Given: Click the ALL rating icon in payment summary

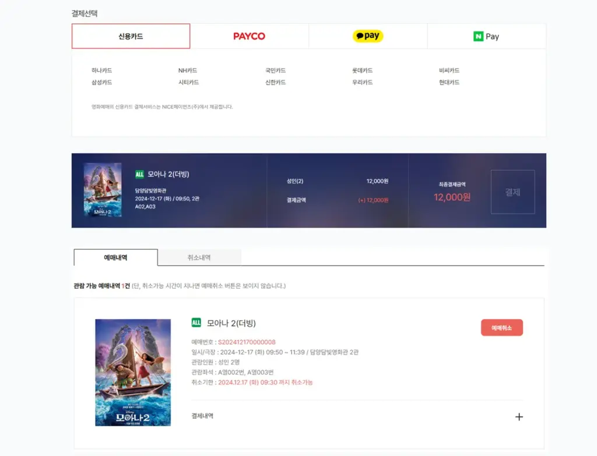Looking at the screenshot, I should click(x=139, y=174).
